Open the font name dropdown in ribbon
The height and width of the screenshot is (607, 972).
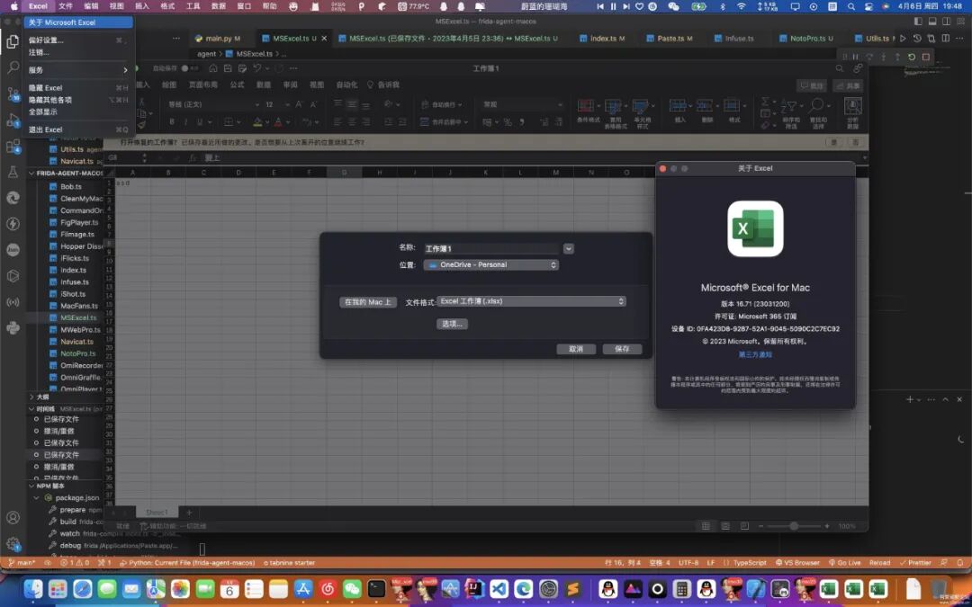(256, 104)
